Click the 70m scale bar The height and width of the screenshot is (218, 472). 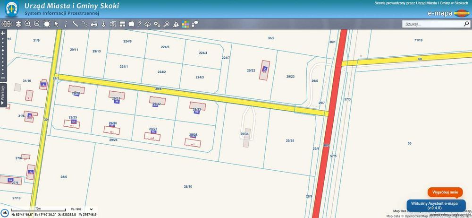[x=38, y=209]
